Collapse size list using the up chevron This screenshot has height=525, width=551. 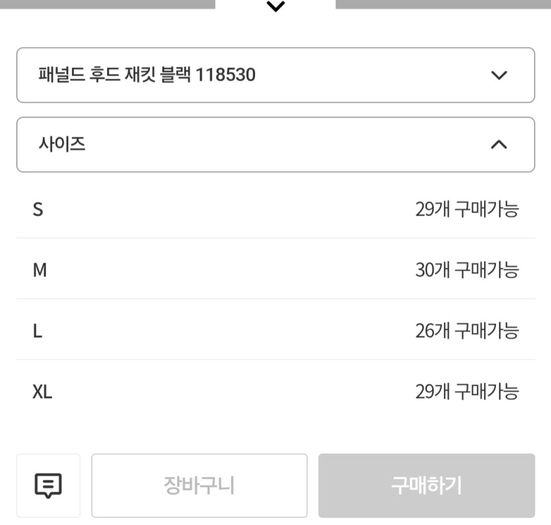click(x=498, y=145)
